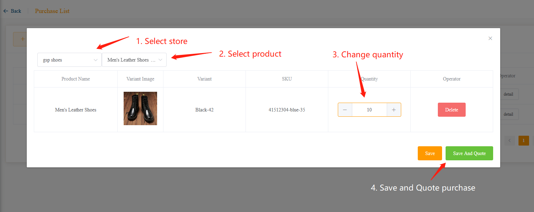Select the SKU 41512304-blue-35 cell
Viewport: 534px width, 212px height.
(287, 110)
